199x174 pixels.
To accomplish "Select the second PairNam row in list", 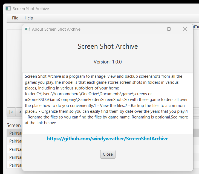I will [15, 141].
